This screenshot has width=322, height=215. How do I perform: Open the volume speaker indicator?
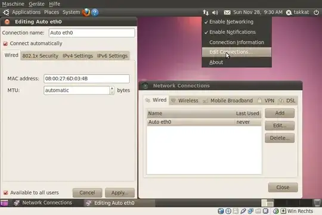tap(215, 13)
